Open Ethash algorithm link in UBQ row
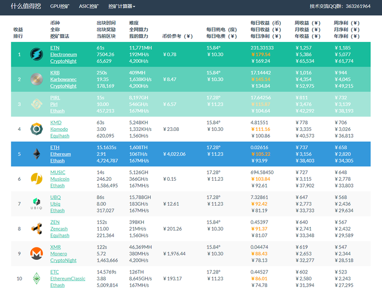Image resolution: width=382 pixels, height=291 pixels. (57, 210)
